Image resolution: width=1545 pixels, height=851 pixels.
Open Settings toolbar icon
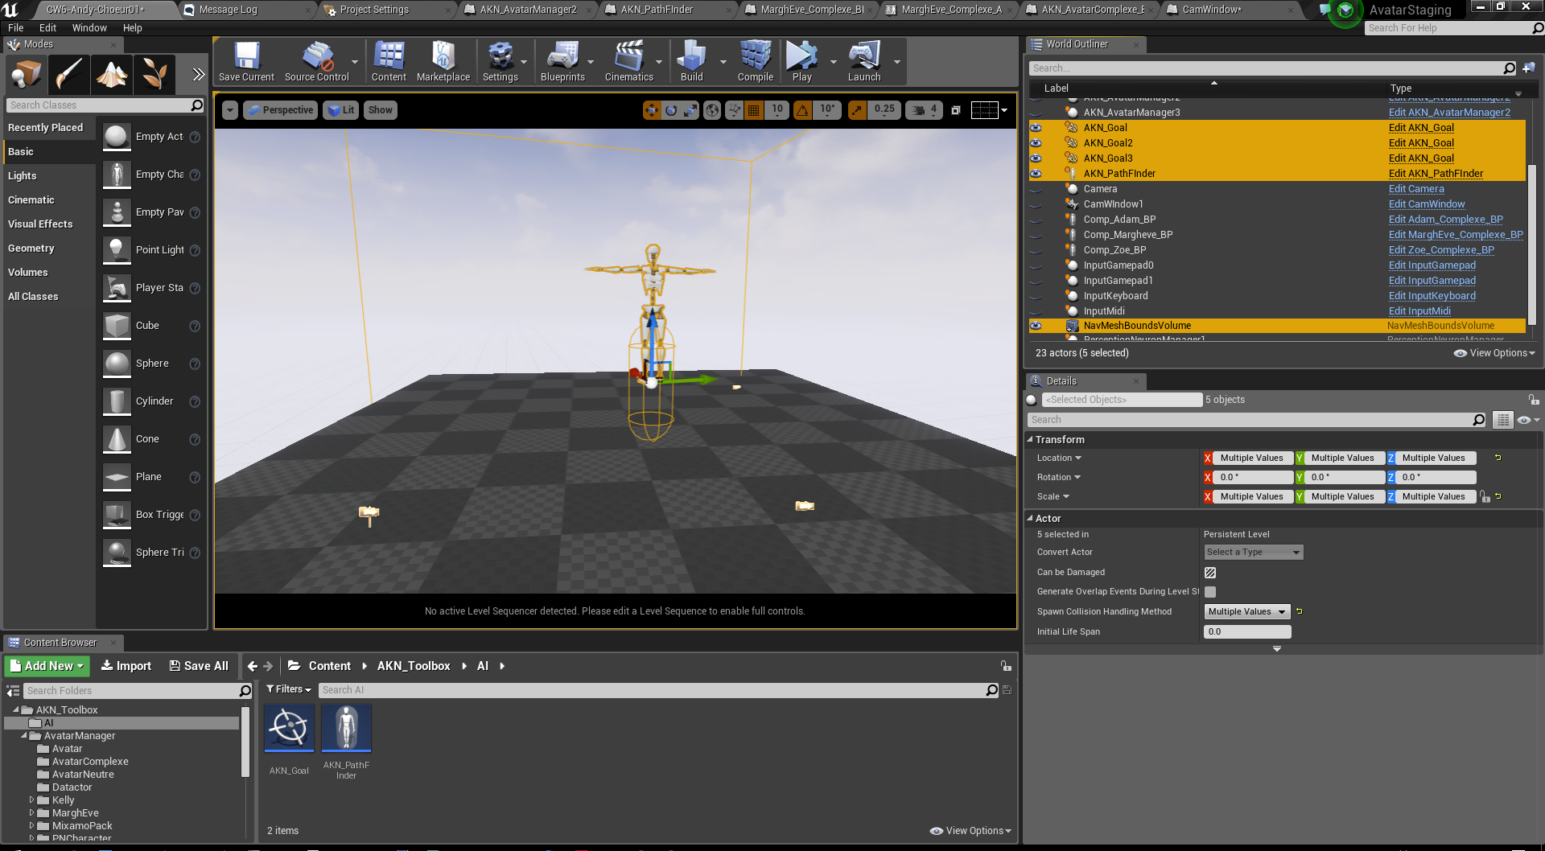coord(501,62)
